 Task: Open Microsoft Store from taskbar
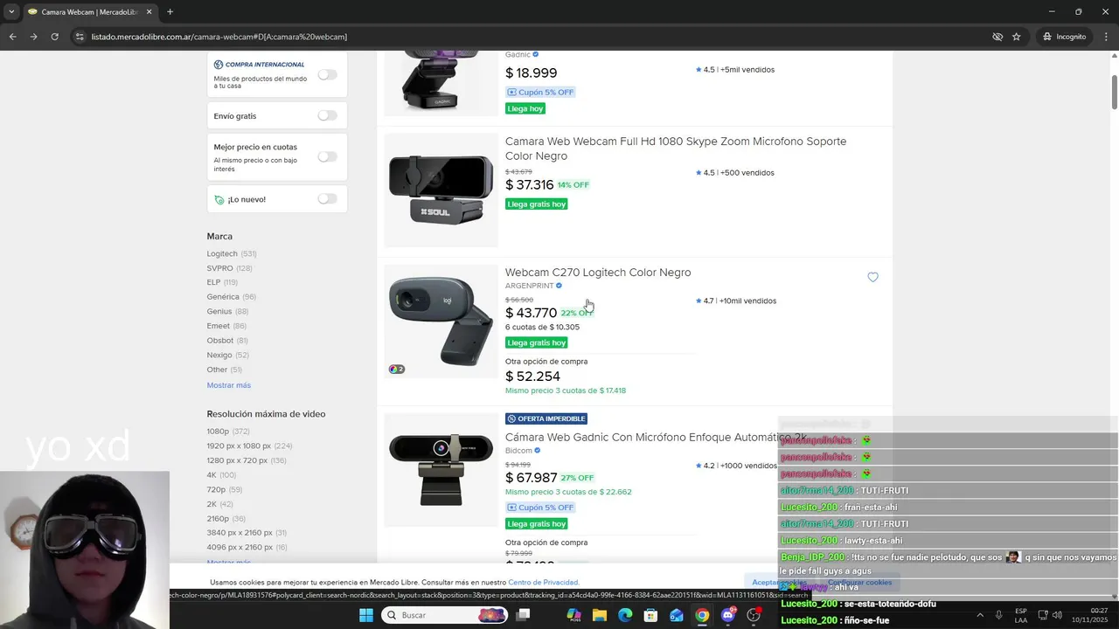(650, 615)
